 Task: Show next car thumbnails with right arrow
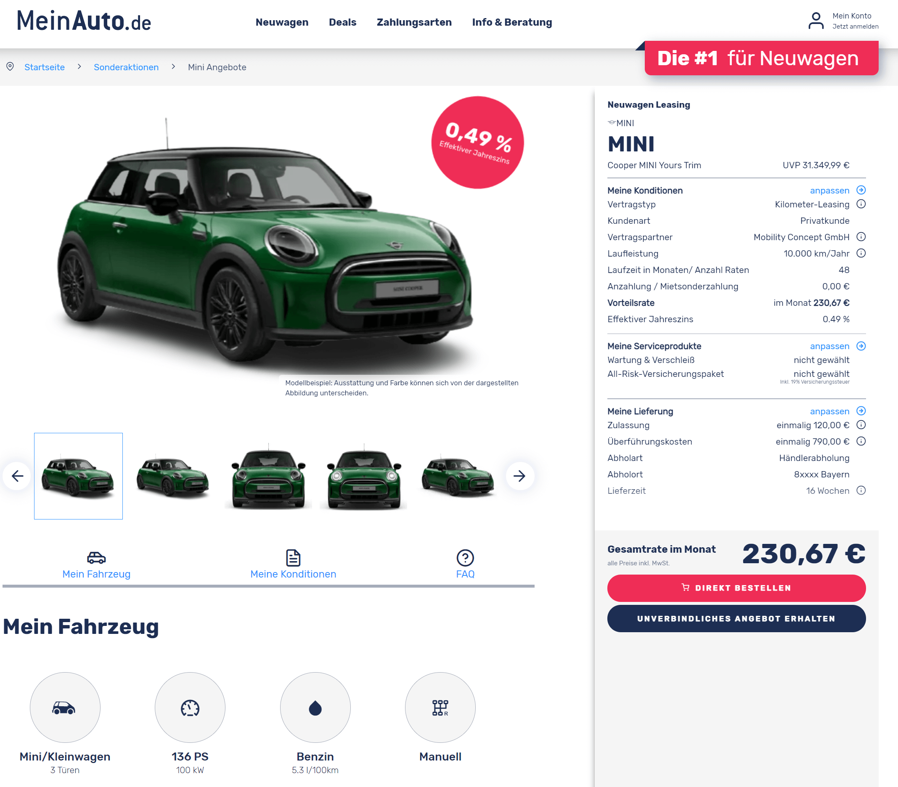pyautogui.click(x=519, y=476)
